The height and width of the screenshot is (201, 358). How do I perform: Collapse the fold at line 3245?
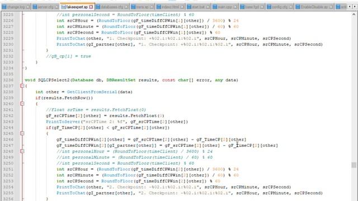tap(22, 133)
